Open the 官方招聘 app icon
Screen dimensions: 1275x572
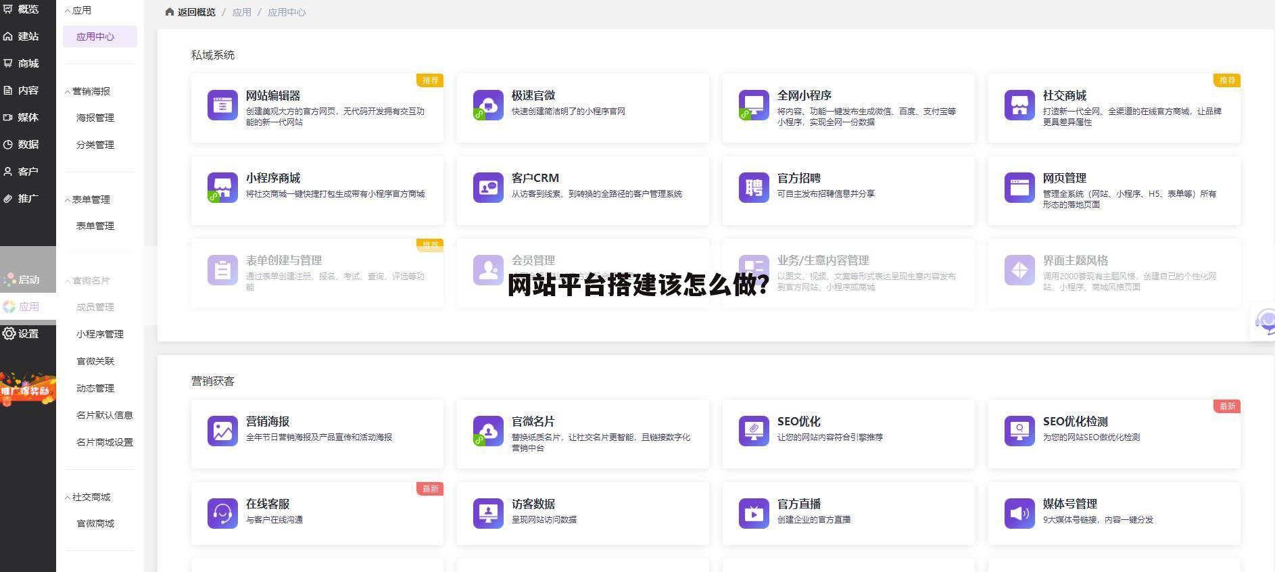pos(754,188)
